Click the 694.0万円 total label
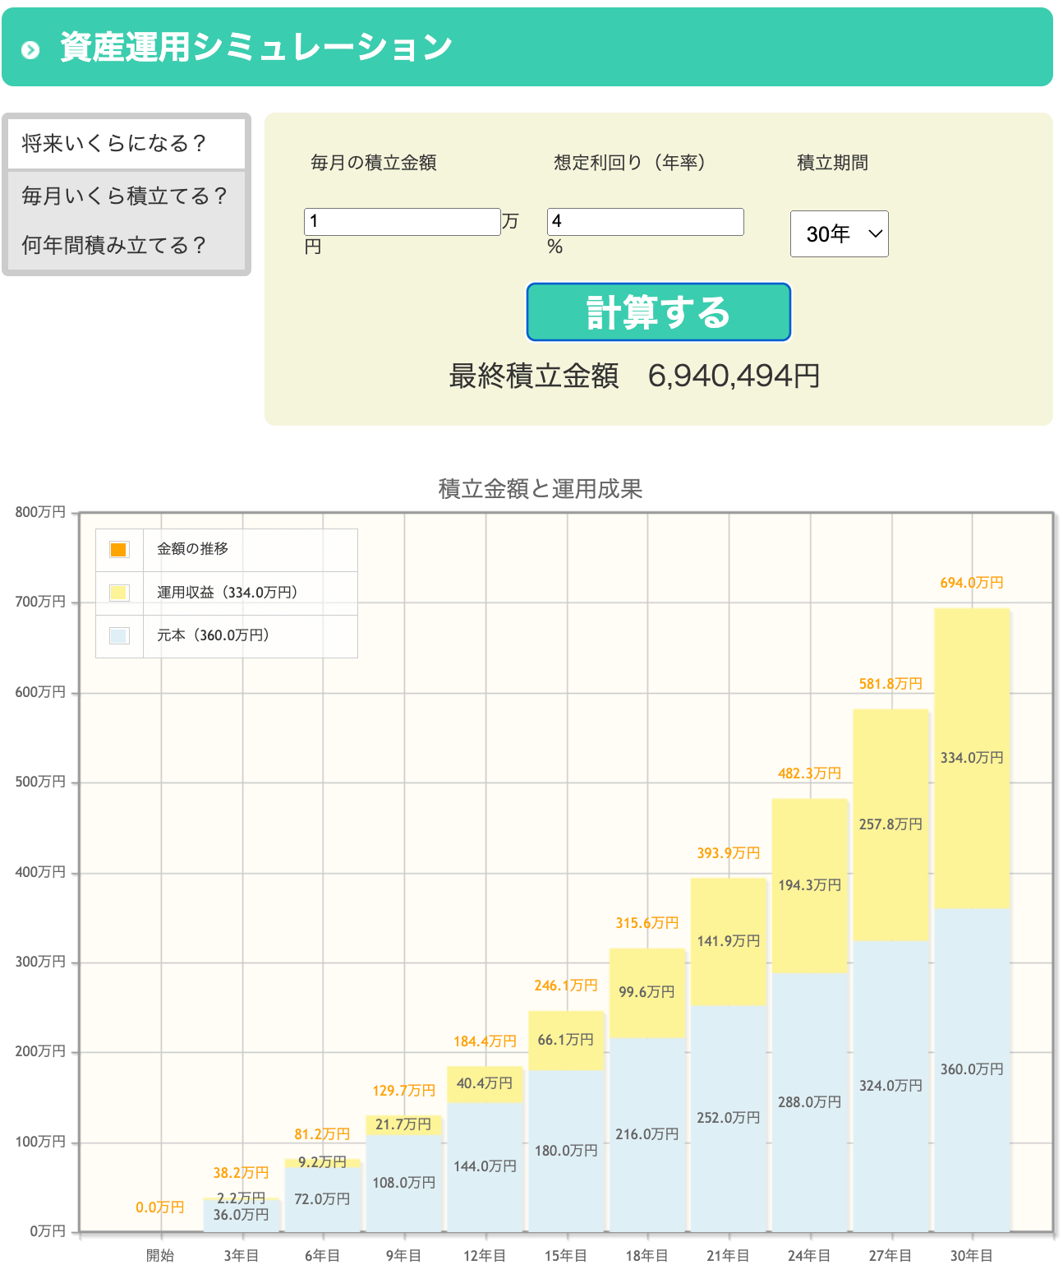The image size is (1063, 1274). coord(972,583)
